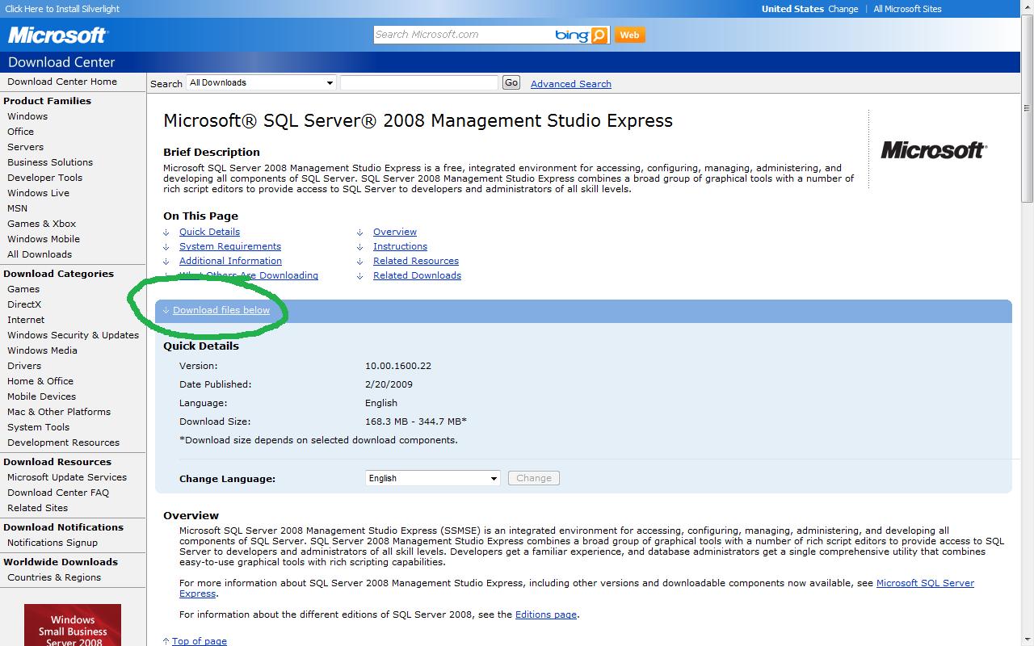Open the All Downloads dropdown
Viewport: 1034px width, 646px height.
coord(261,82)
